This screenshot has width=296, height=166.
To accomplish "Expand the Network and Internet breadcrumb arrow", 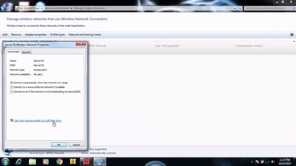I will (x=71, y=8).
